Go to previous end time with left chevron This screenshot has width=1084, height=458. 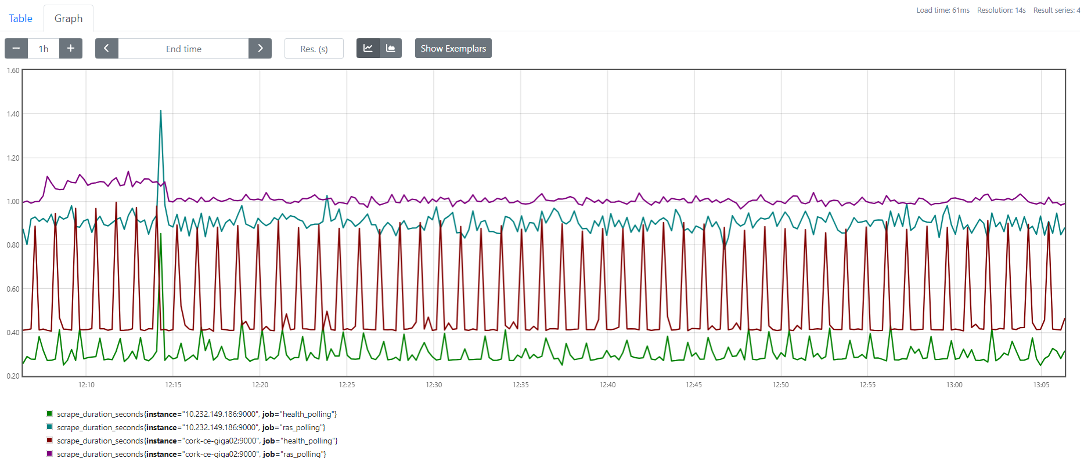click(x=107, y=49)
